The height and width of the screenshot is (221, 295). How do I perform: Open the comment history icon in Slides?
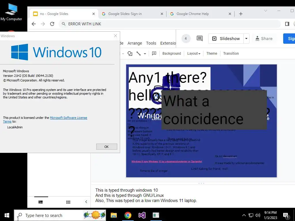coord(200,39)
